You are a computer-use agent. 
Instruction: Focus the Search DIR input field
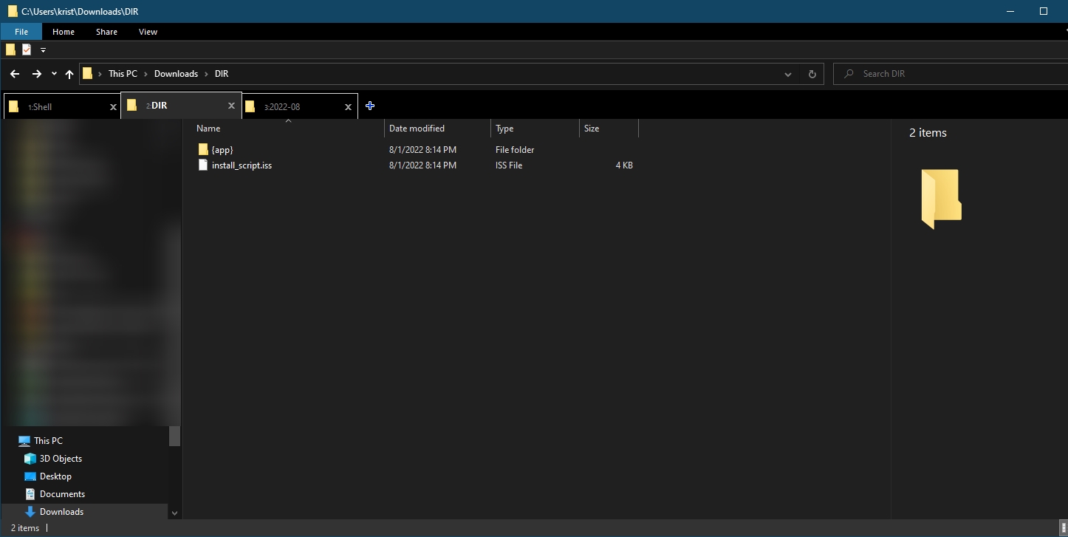(951, 74)
